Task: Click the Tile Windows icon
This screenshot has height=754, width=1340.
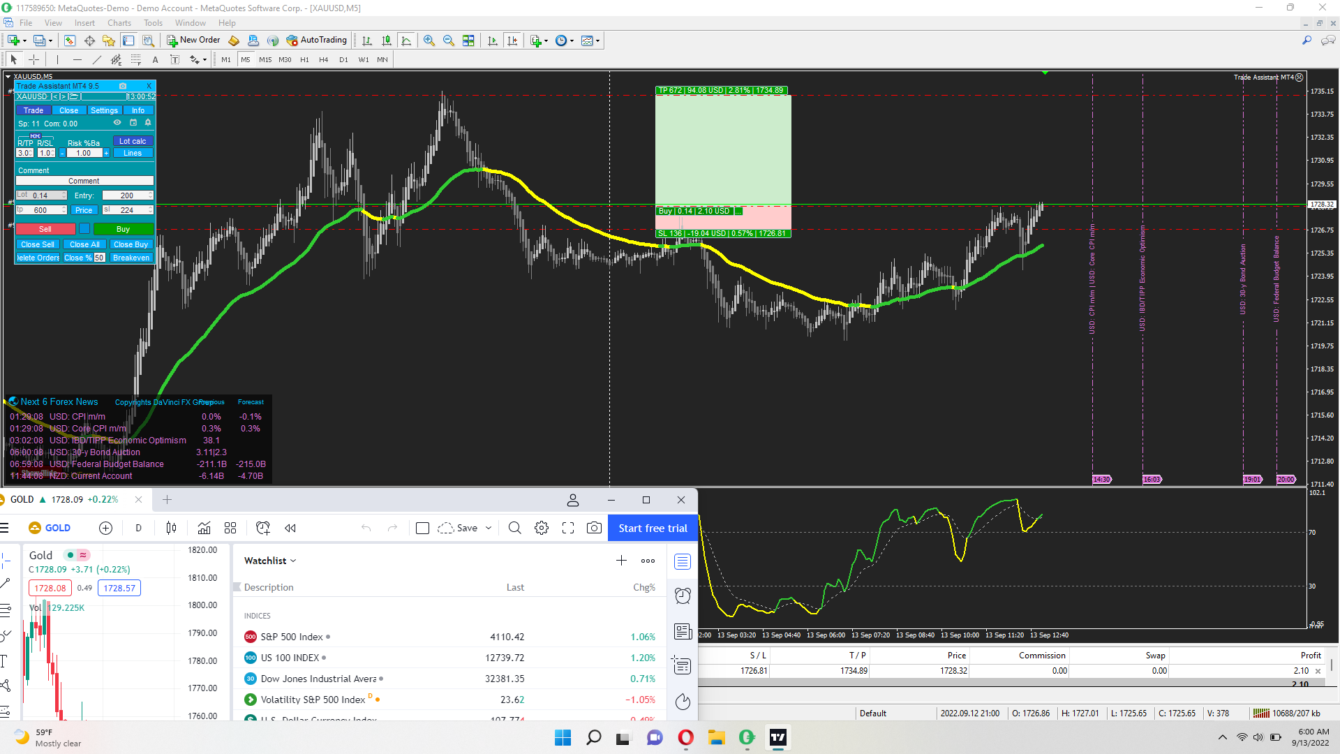Action: (x=468, y=40)
